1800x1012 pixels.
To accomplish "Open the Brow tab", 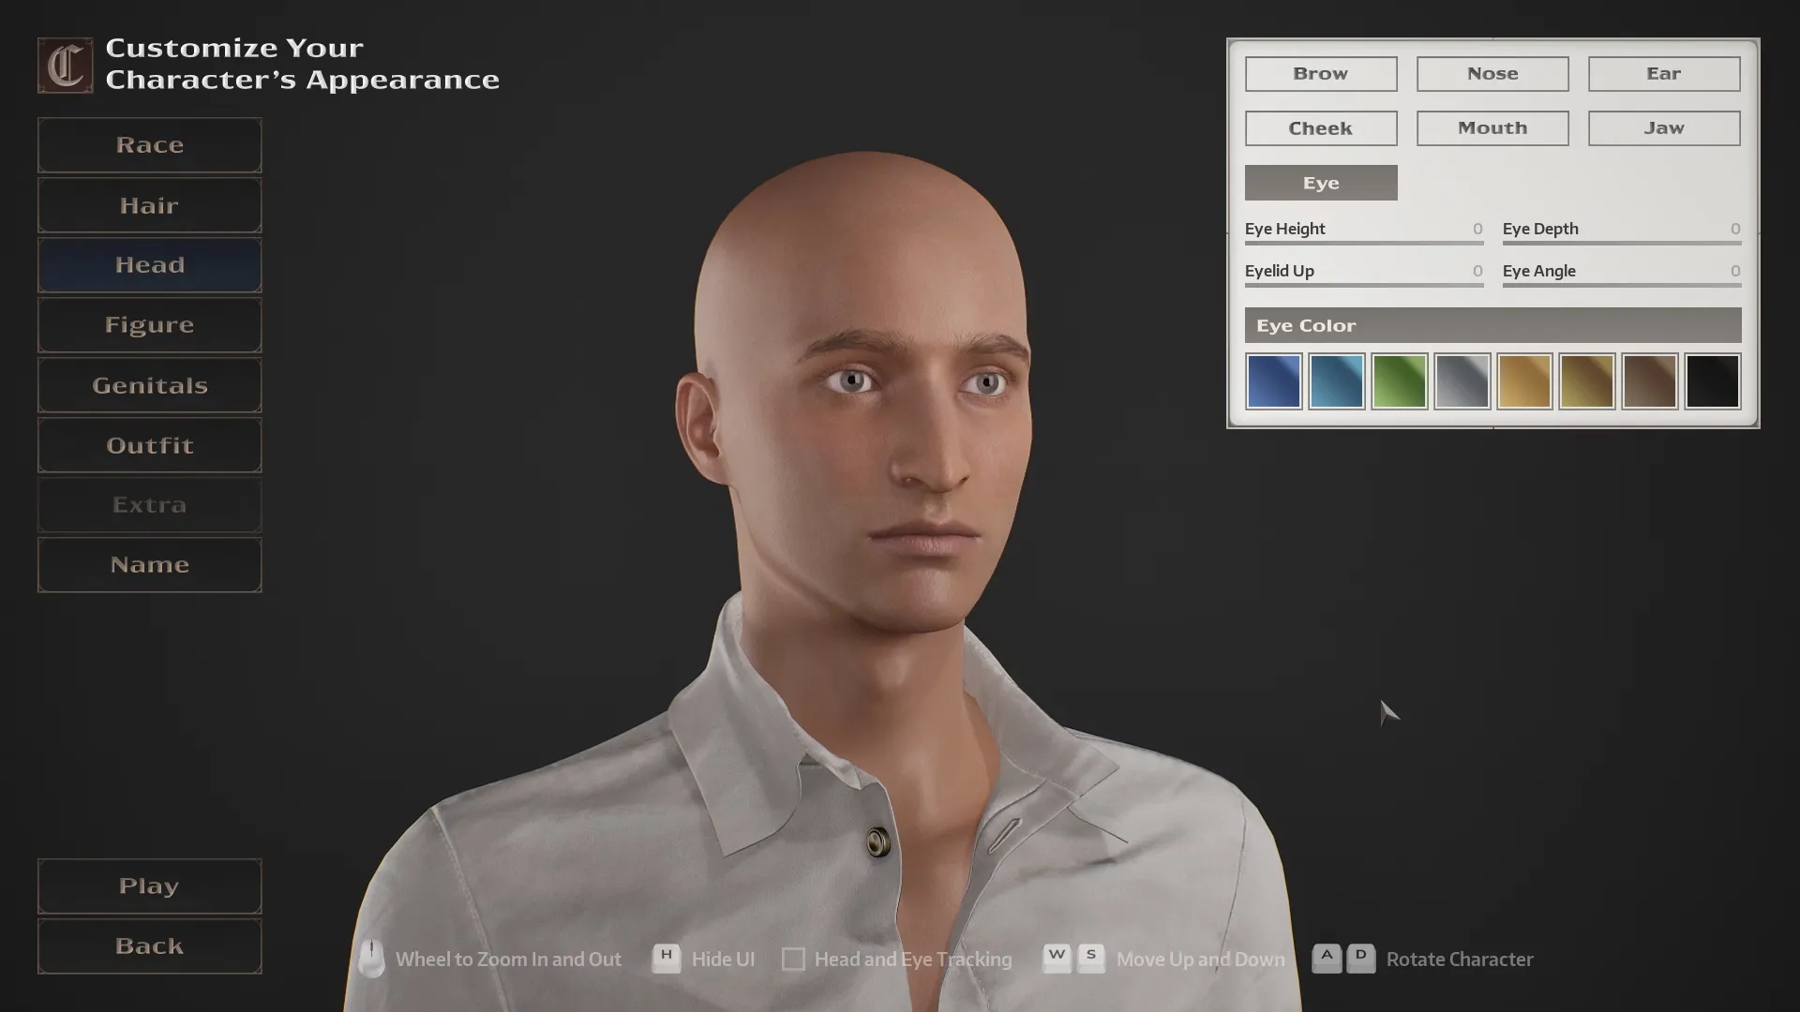I will pos(1320,74).
